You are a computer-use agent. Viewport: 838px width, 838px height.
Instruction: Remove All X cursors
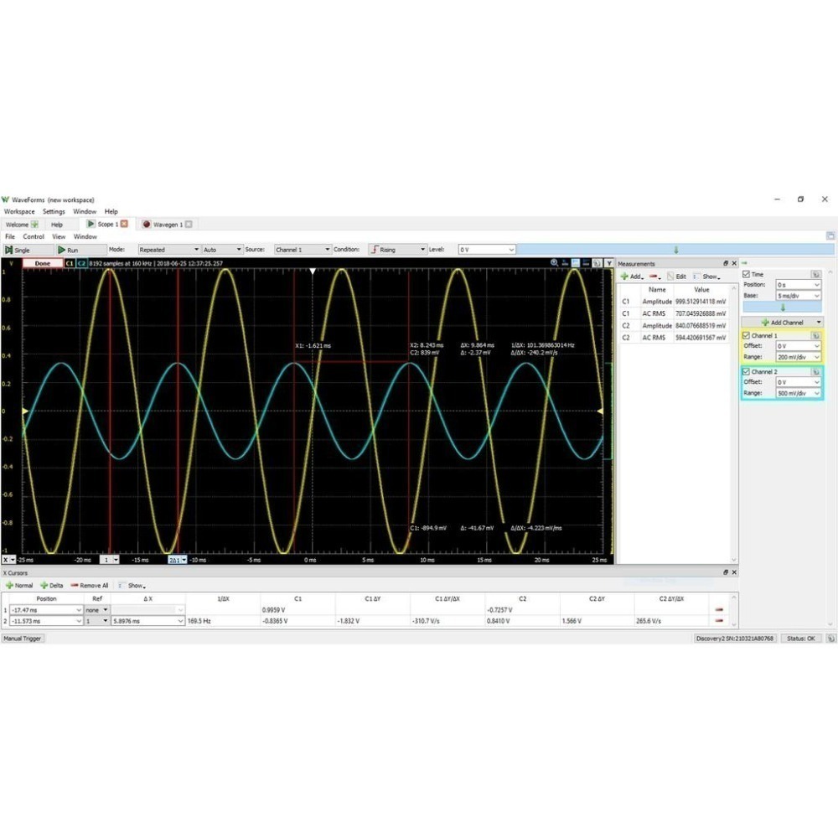click(90, 586)
